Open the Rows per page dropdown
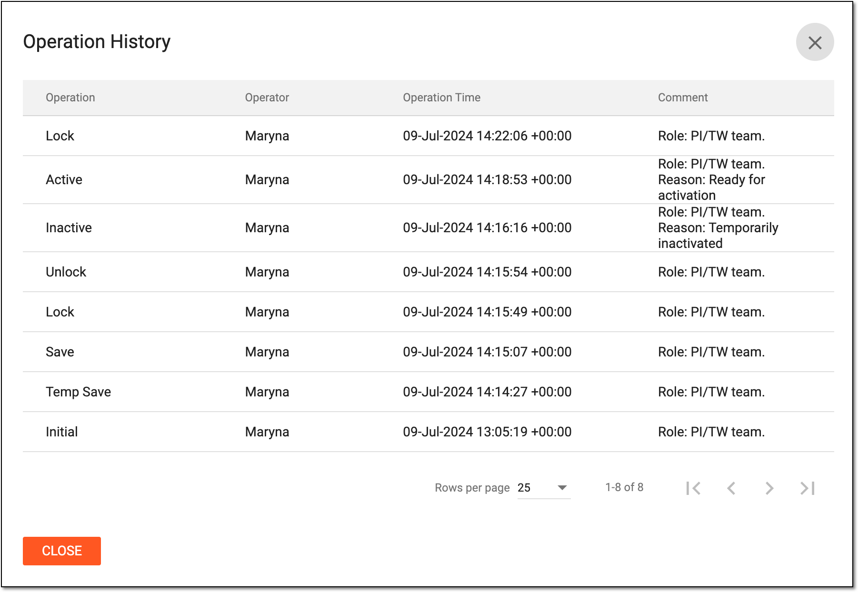Viewport: 858px width, 592px height. (544, 488)
